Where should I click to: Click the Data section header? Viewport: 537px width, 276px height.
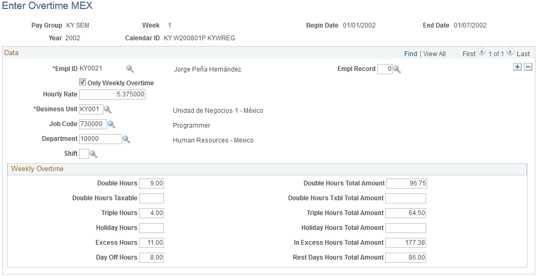point(11,52)
